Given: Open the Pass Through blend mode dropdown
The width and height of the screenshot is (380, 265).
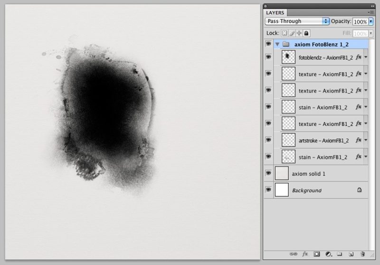Looking at the screenshot, I should 297,21.
